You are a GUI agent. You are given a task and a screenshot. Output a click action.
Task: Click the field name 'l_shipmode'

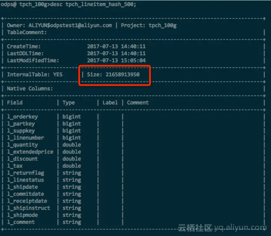[22, 215]
